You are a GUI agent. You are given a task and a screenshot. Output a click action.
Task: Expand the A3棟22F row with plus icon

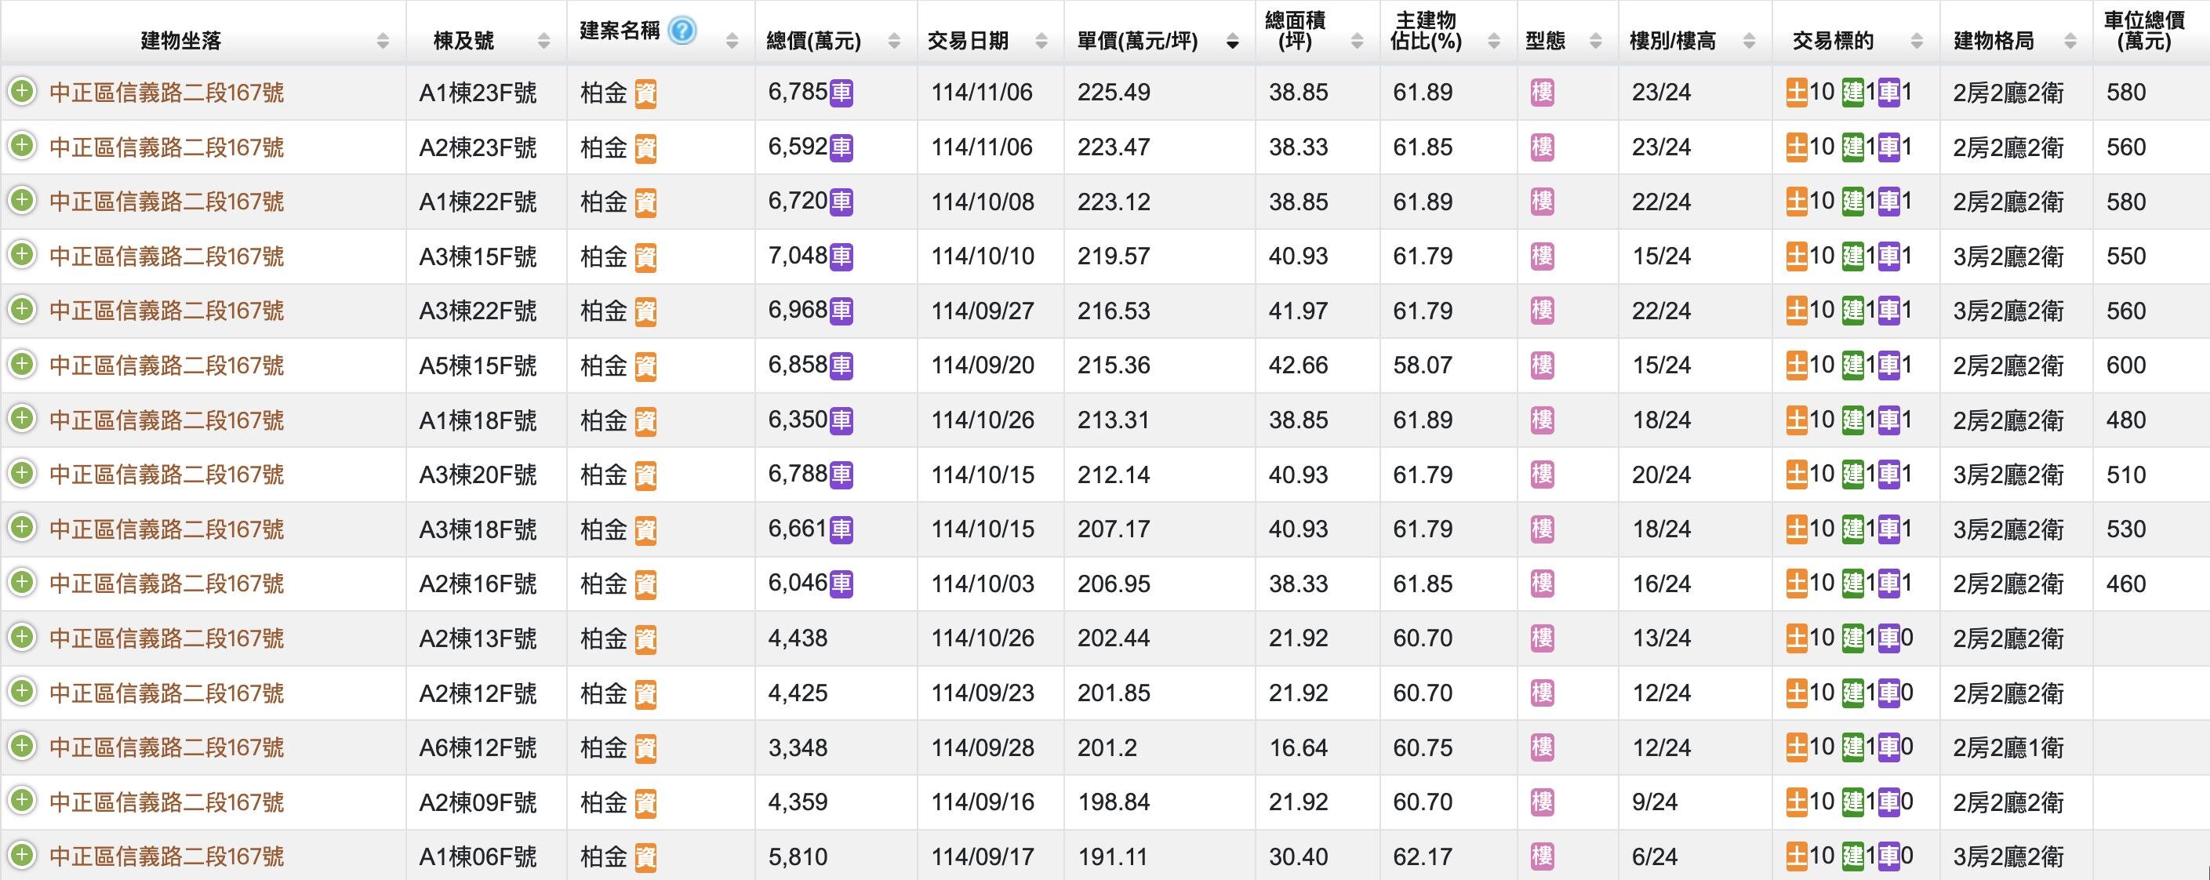point(21,310)
